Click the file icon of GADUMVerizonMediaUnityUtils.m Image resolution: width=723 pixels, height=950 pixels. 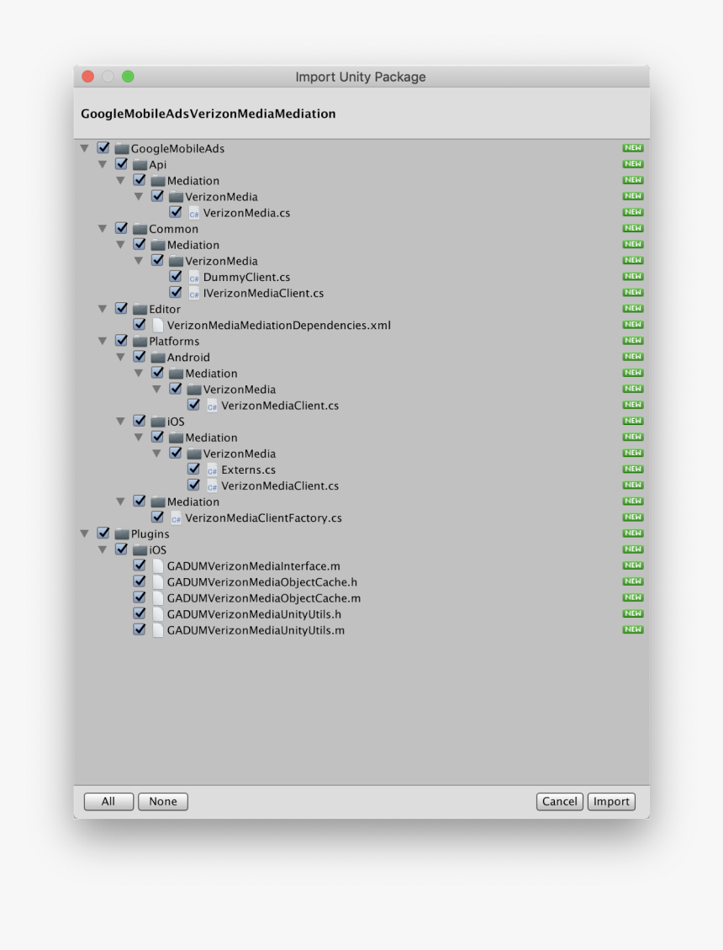pyautogui.click(x=157, y=630)
